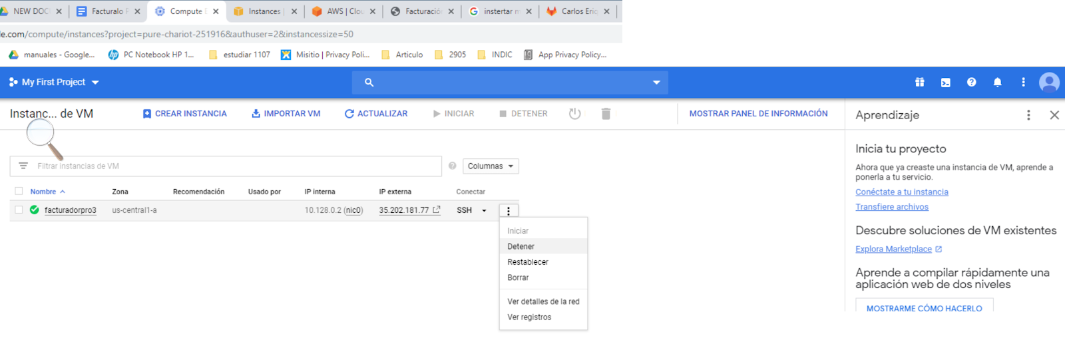Click ACTUALIZAR button
This screenshot has width=1065, height=350.
376,114
